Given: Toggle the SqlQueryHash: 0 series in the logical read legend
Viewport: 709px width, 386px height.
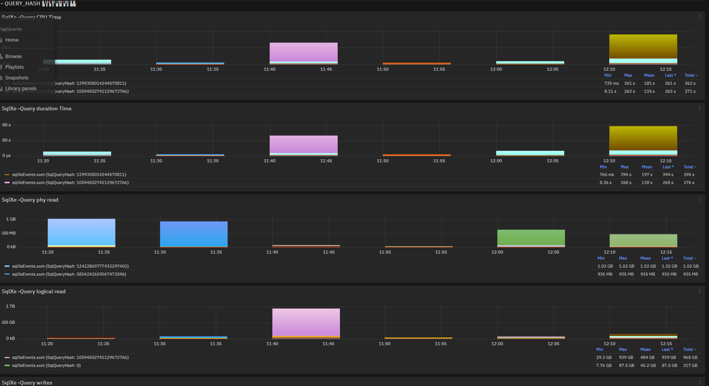Looking at the screenshot, I should point(46,365).
